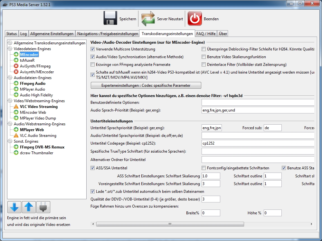Screen dimensions: 322x241
Task: Switch to Navigations-/Freigabeeinstellungen tab
Action: point(108,34)
